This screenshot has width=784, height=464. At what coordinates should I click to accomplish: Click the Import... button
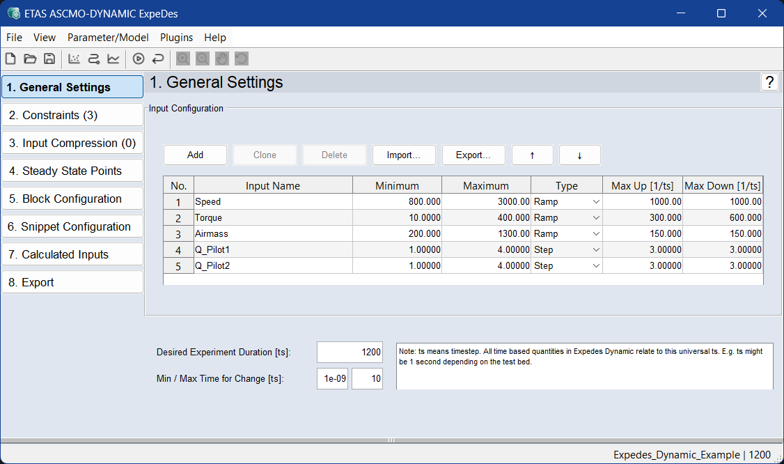[404, 155]
